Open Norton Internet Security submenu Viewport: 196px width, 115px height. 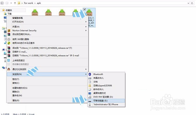(x=47, y=31)
